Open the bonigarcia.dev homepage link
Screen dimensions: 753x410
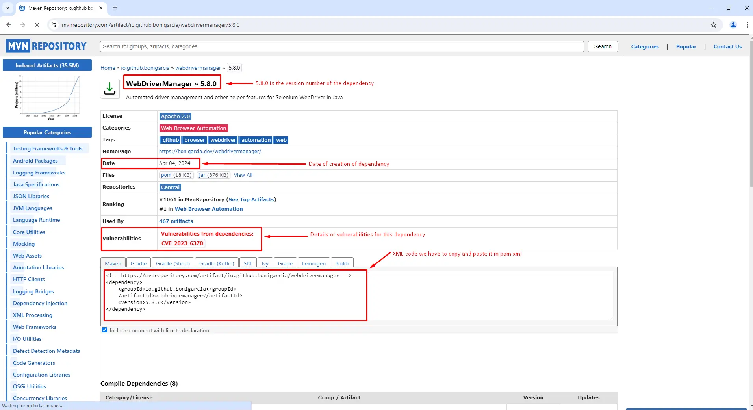click(210, 151)
